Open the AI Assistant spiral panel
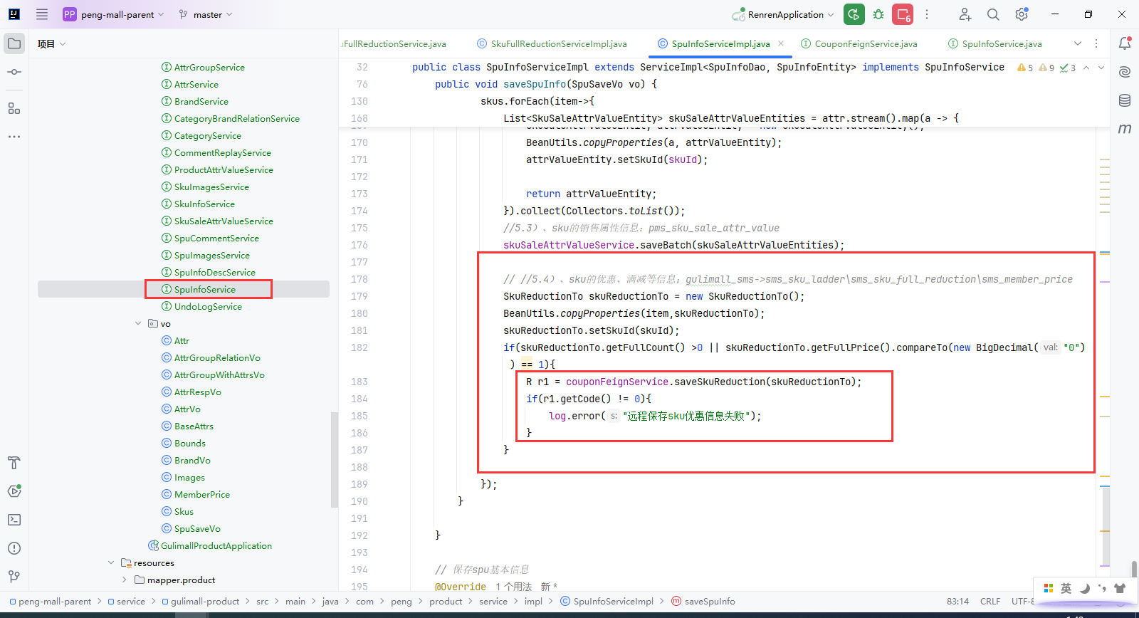The width and height of the screenshot is (1139, 618). [x=1125, y=72]
